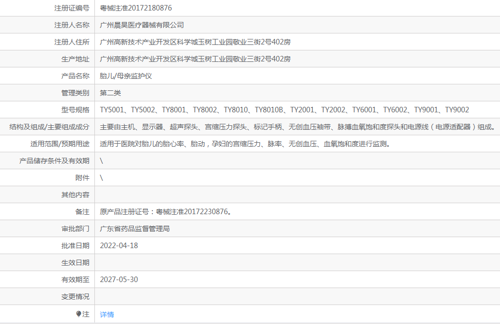Select the approval date 2022-04-18

point(119,246)
